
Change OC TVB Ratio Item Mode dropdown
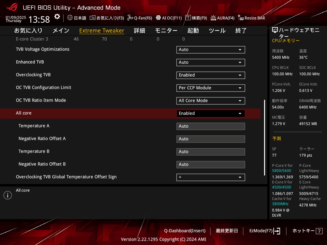point(210,101)
